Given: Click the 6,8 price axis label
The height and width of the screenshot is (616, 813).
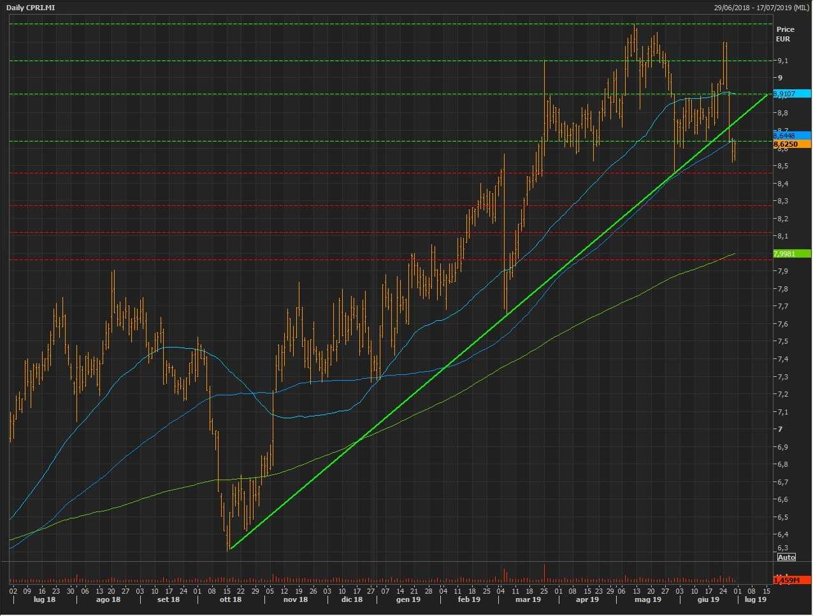Looking at the screenshot, I should [x=782, y=464].
